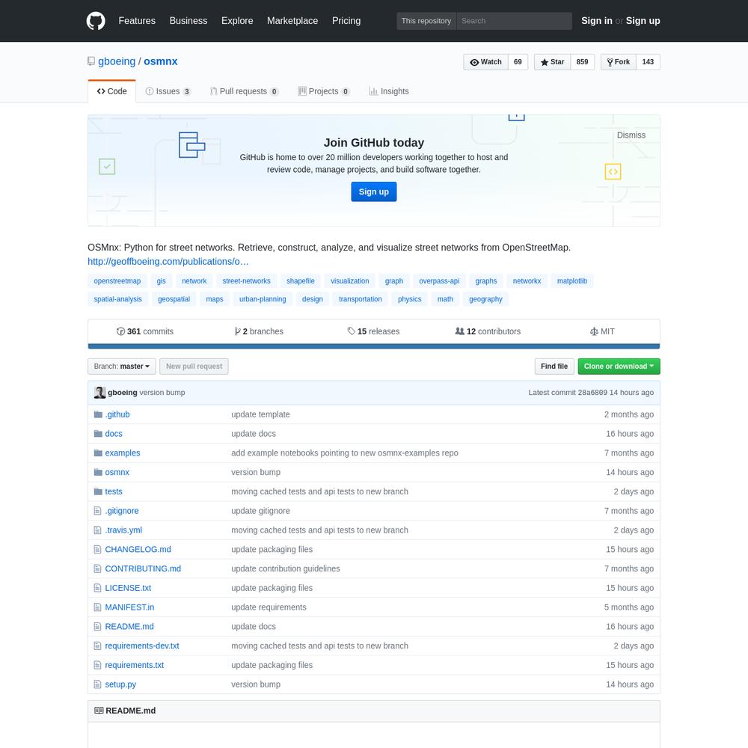The height and width of the screenshot is (748, 748).
Task: Open the Explore nav item
Action: tap(237, 21)
